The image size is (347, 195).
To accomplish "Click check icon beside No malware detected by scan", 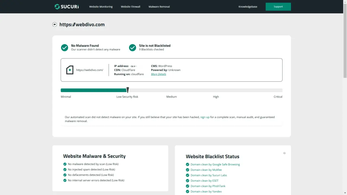I will 65,164.
